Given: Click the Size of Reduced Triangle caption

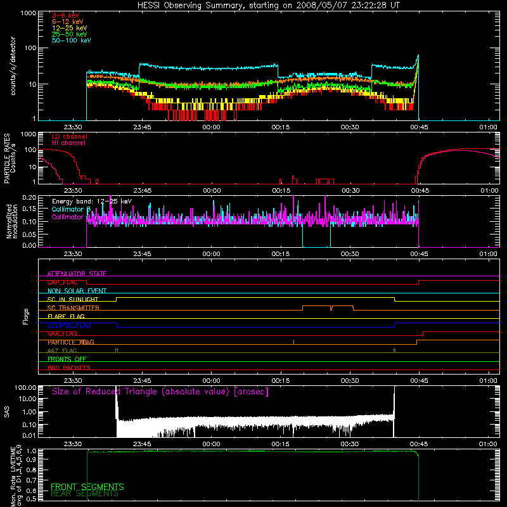Looking at the screenshot, I should [160, 392].
